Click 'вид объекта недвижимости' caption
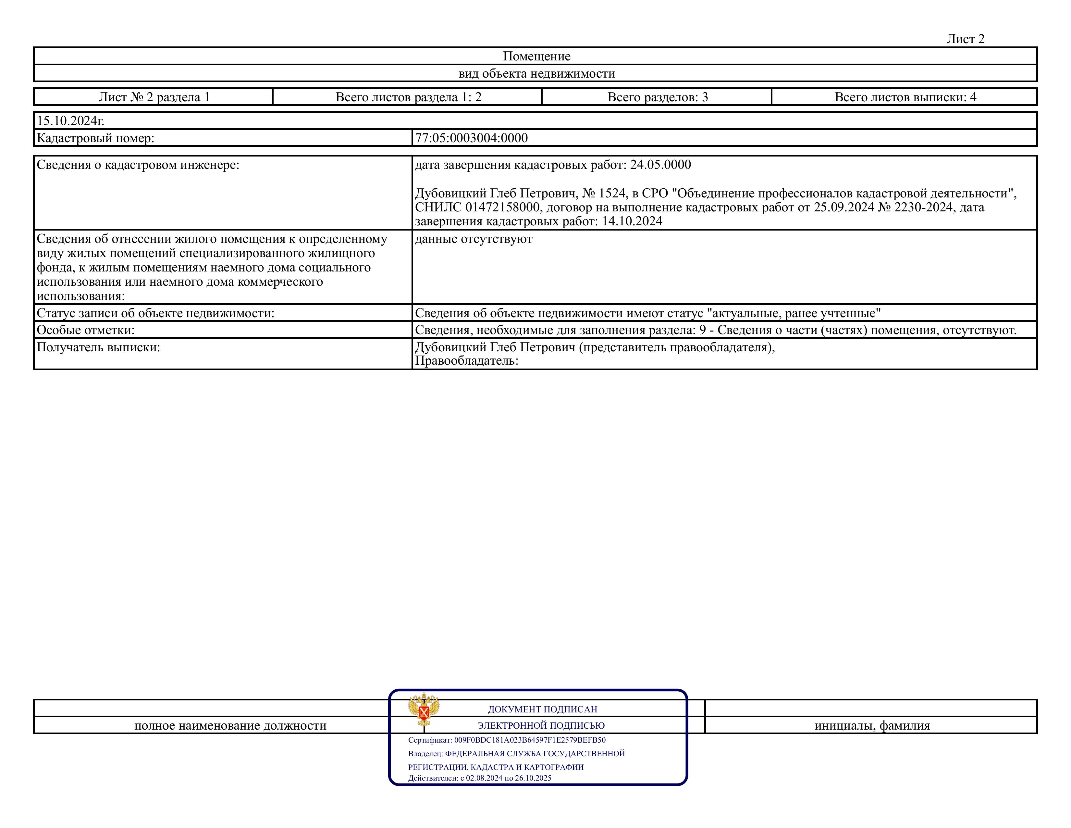Image resolution: width=1071 pixels, height=828 pixels. [x=536, y=74]
